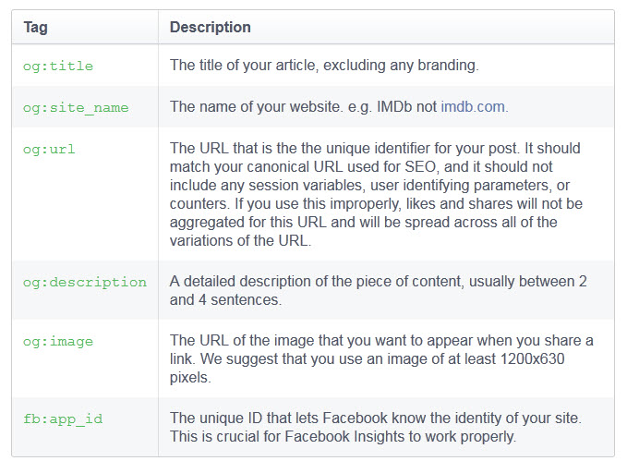The image size is (627, 461).
Task: Click the Description column header
Action: pos(211,27)
